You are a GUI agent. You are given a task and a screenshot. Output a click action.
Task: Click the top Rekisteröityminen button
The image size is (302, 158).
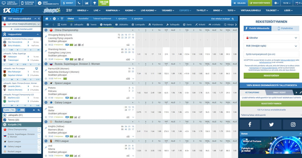[260, 3]
